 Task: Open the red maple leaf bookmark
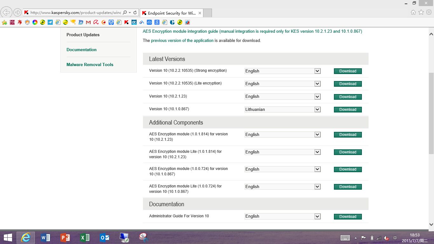(x=20, y=22)
